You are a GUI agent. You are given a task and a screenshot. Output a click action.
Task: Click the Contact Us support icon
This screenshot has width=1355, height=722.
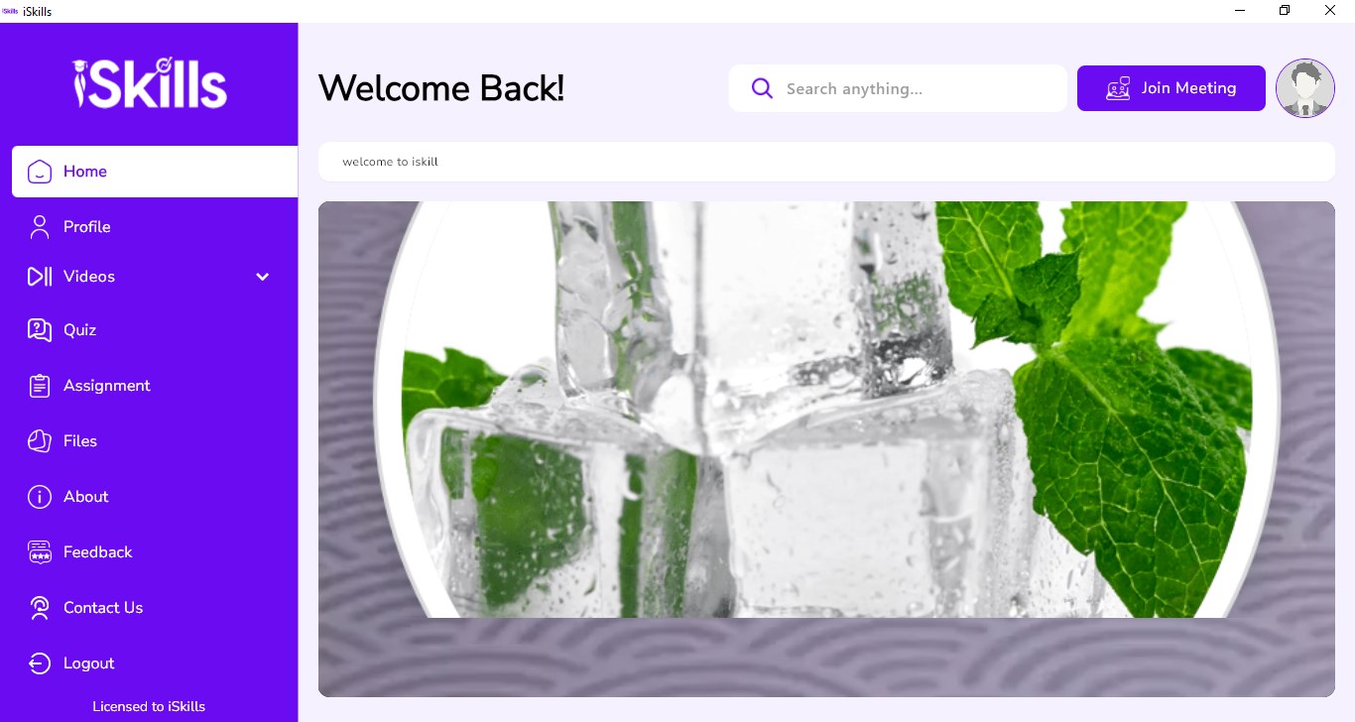40,608
